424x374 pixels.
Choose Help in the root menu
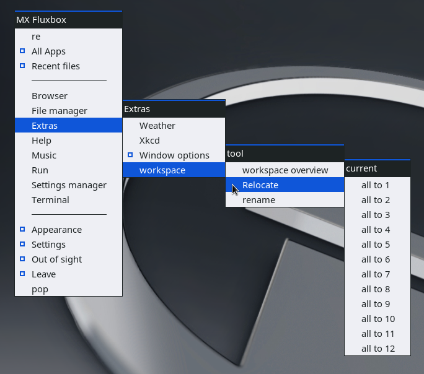(x=68, y=140)
